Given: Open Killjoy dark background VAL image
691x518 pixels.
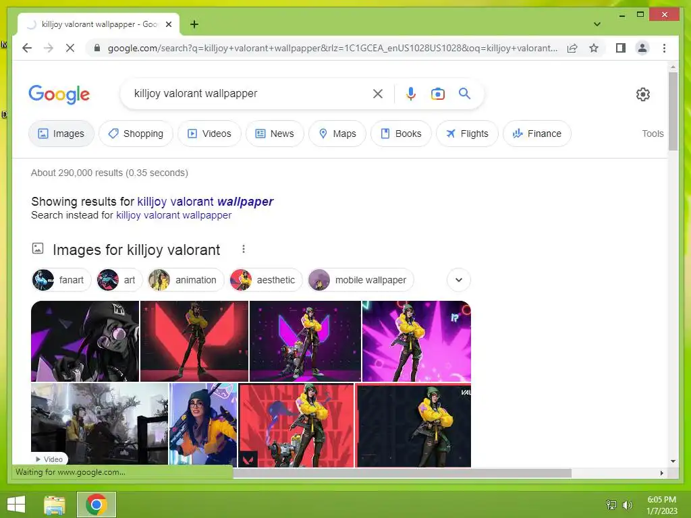Looking at the screenshot, I should tap(414, 425).
